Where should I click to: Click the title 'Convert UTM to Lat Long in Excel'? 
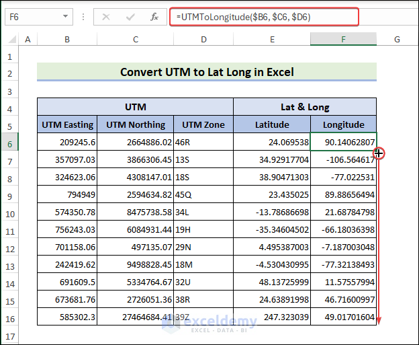click(x=207, y=72)
